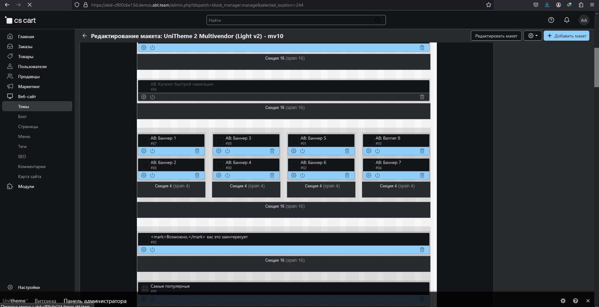
Task: Open Маркетинг in sidebar
Action: point(37,87)
